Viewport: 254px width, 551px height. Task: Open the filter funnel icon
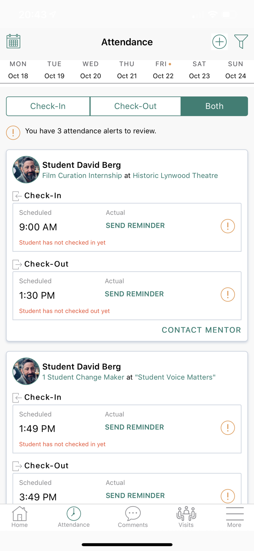pos(241,42)
